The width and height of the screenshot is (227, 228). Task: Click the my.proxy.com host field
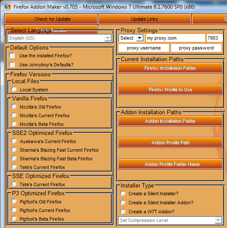coord(175,38)
